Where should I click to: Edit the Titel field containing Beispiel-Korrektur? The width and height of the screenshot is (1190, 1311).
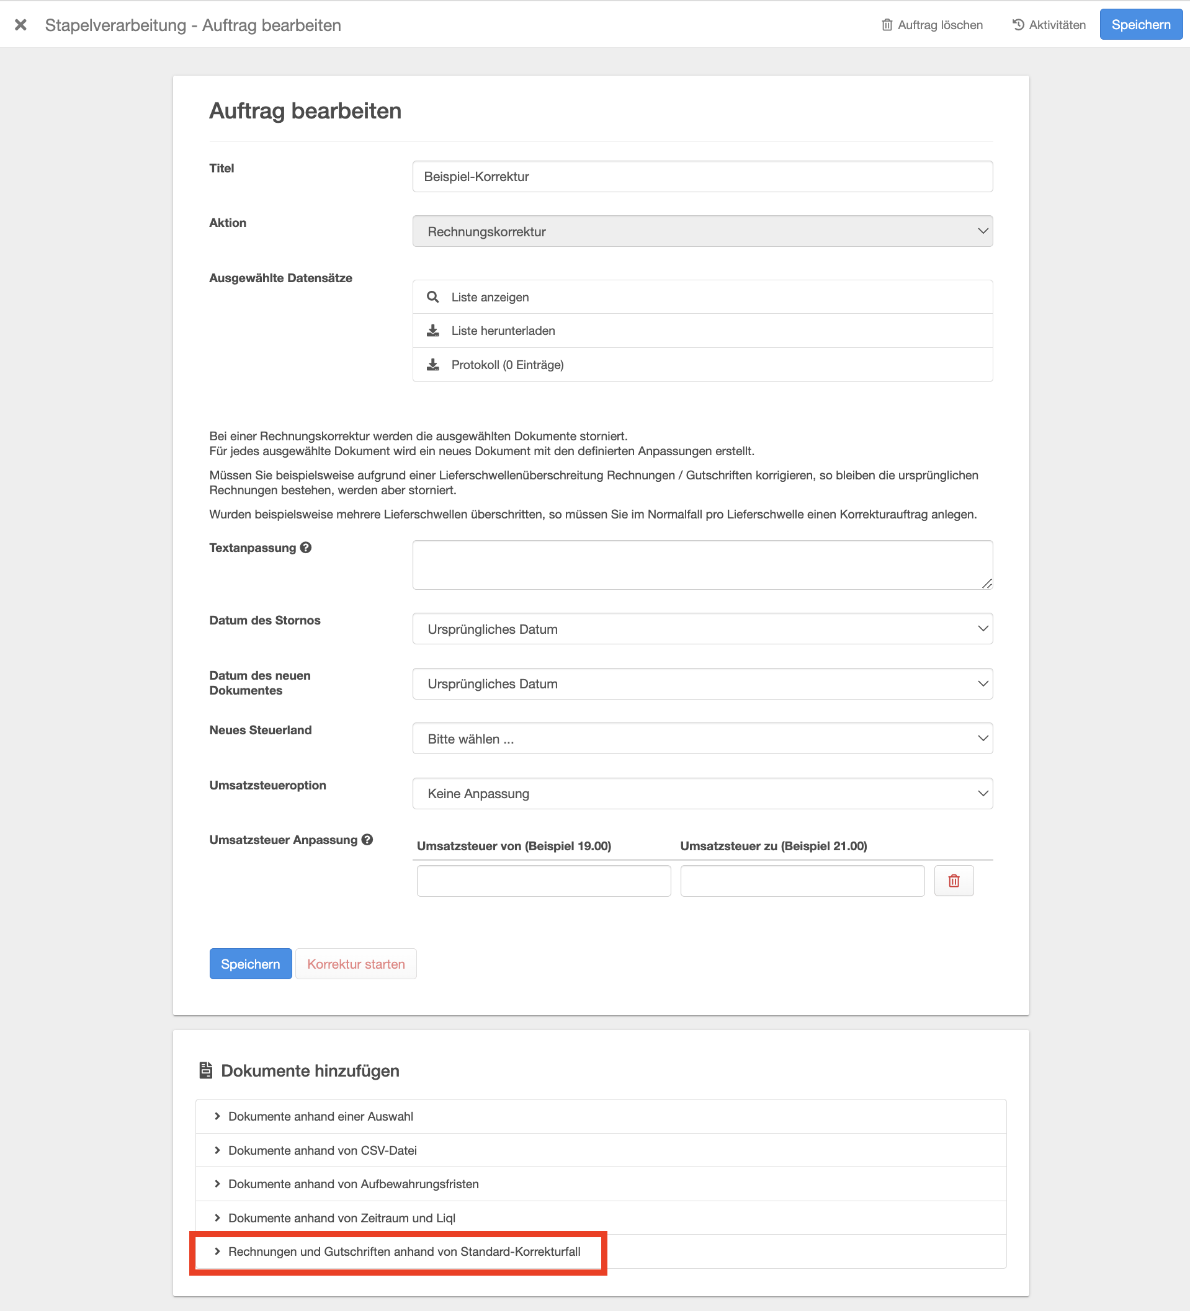[702, 176]
